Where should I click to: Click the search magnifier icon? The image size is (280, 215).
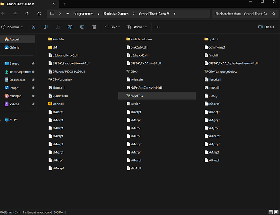pos(274,14)
